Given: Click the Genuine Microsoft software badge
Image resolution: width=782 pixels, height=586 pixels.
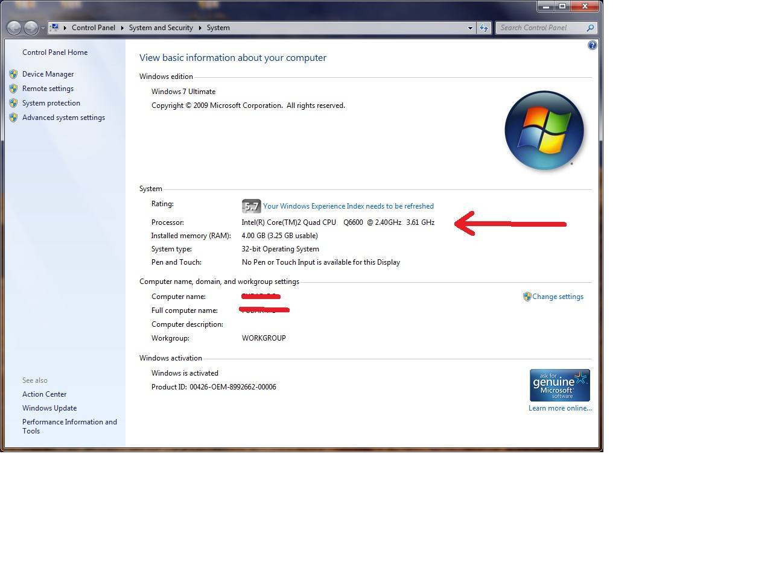Looking at the screenshot, I should [x=560, y=385].
